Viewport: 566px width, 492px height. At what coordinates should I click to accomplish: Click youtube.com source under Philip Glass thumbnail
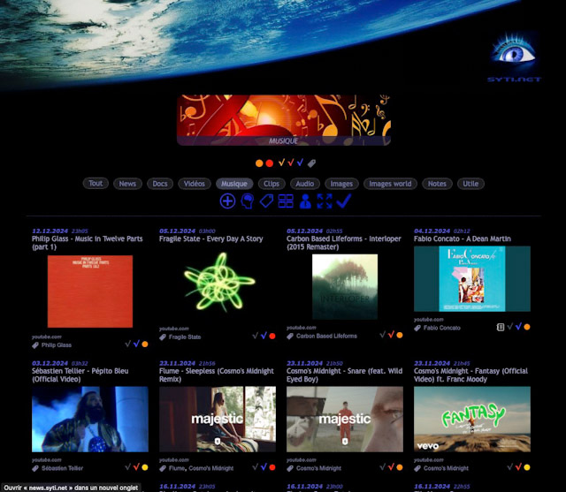[x=47, y=337]
